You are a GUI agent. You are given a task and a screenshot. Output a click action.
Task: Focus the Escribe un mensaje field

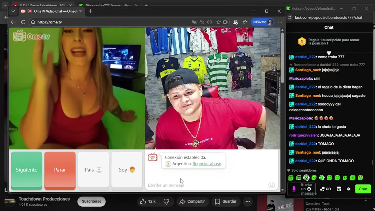[x=207, y=185]
